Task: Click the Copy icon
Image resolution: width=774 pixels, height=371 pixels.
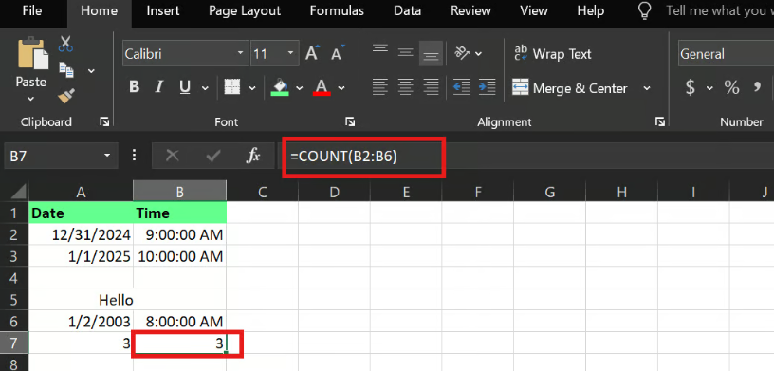Action: 66,69
